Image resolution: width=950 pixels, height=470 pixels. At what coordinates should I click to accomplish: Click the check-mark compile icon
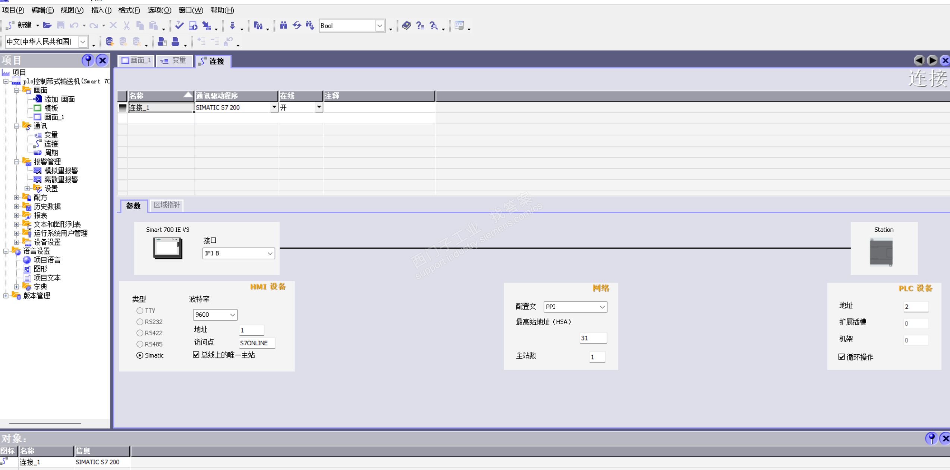coord(179,25)
